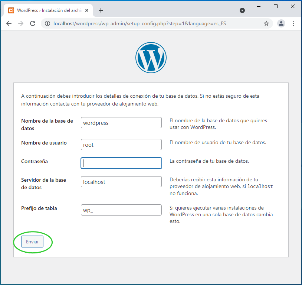Click the browser back arrow
This screenshot has width=302, height=285.
(9, 23)
